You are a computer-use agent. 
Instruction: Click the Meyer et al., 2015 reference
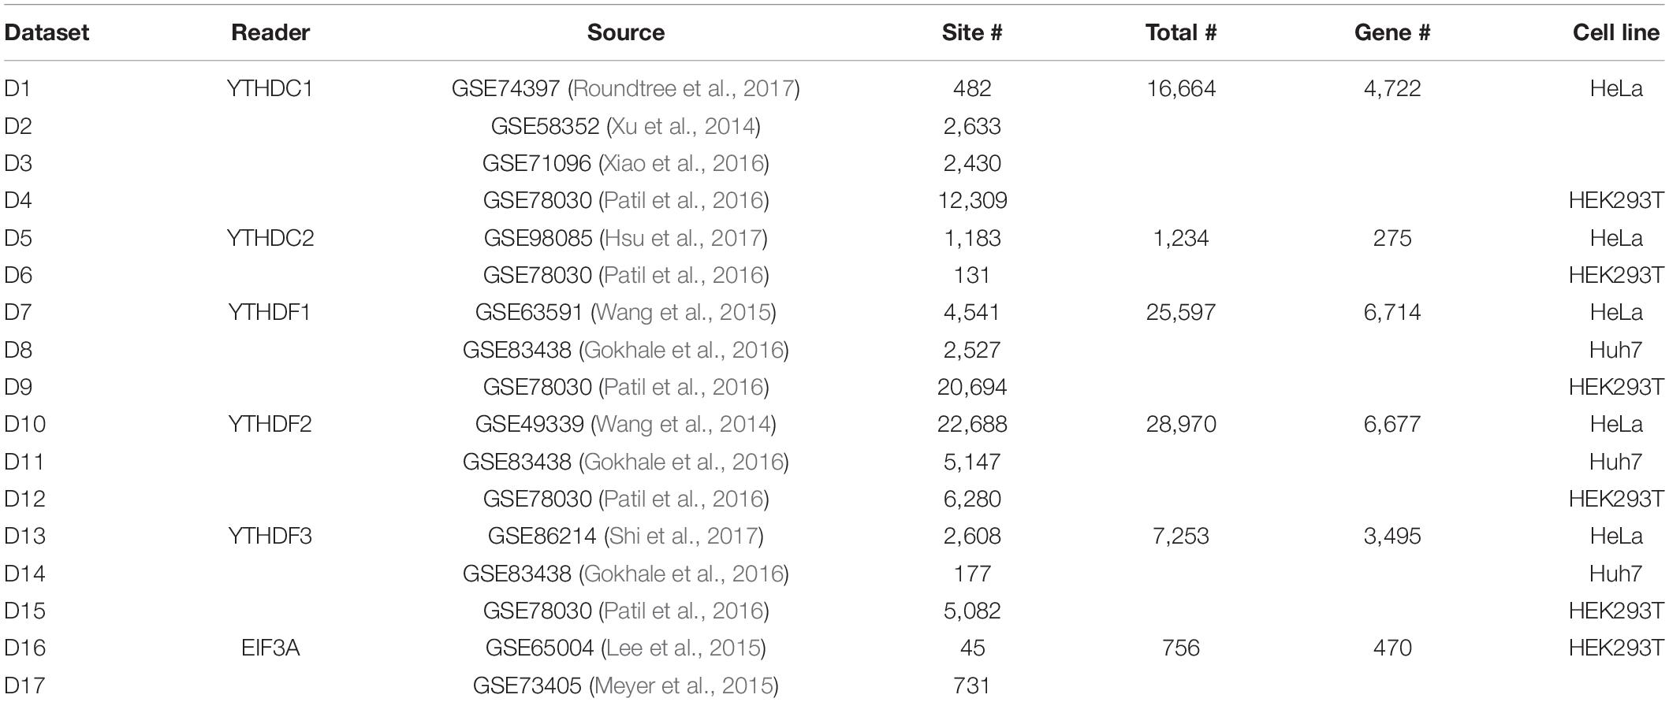tap(684, 685)
